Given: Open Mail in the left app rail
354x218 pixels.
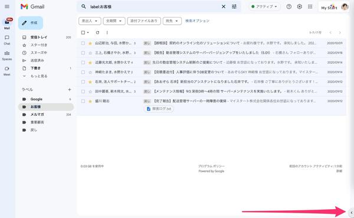Looking at the screenshot, I should pyautogui.click(x=7, y=24).
